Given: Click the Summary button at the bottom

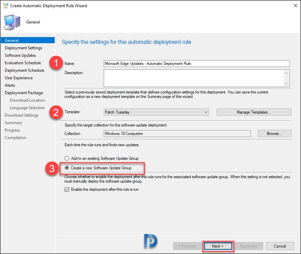Looking at the screenshot, I should point(249,246).
